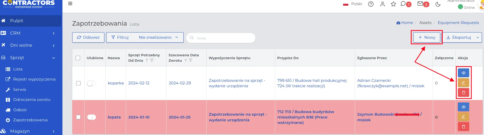Click the edit pencil icon for koparka

[x=463, y=83]
